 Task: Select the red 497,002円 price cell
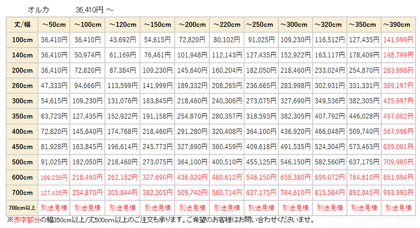pyautogui.click(x=399, y=116)
